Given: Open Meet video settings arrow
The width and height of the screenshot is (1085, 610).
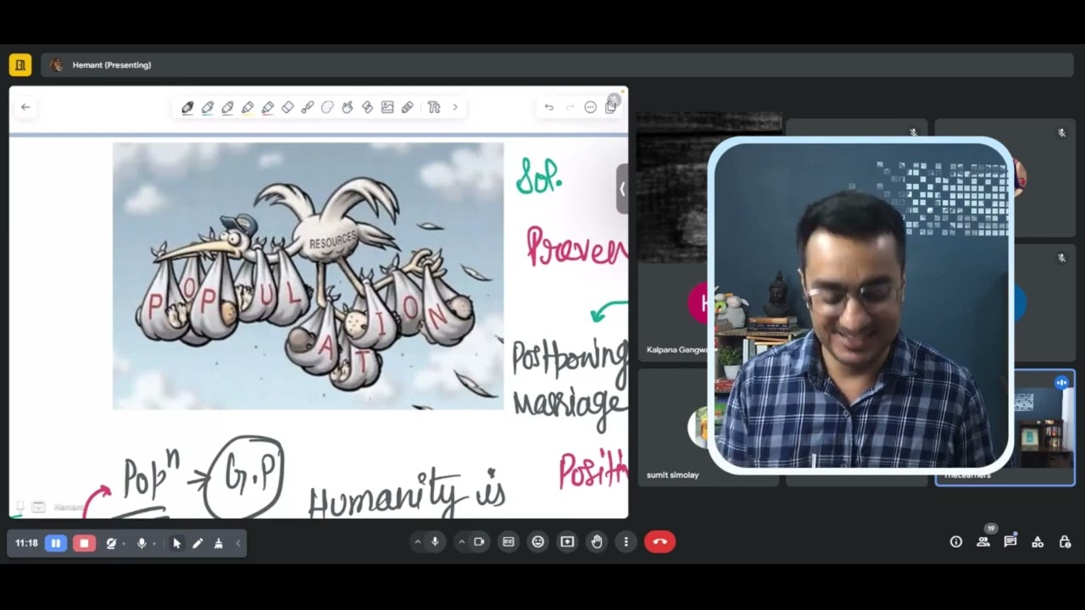Looking at the screenshot, I should click(461, 542).
